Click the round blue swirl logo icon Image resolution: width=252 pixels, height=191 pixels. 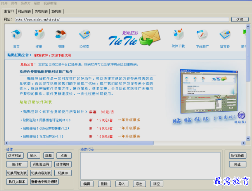click(241, 115)
